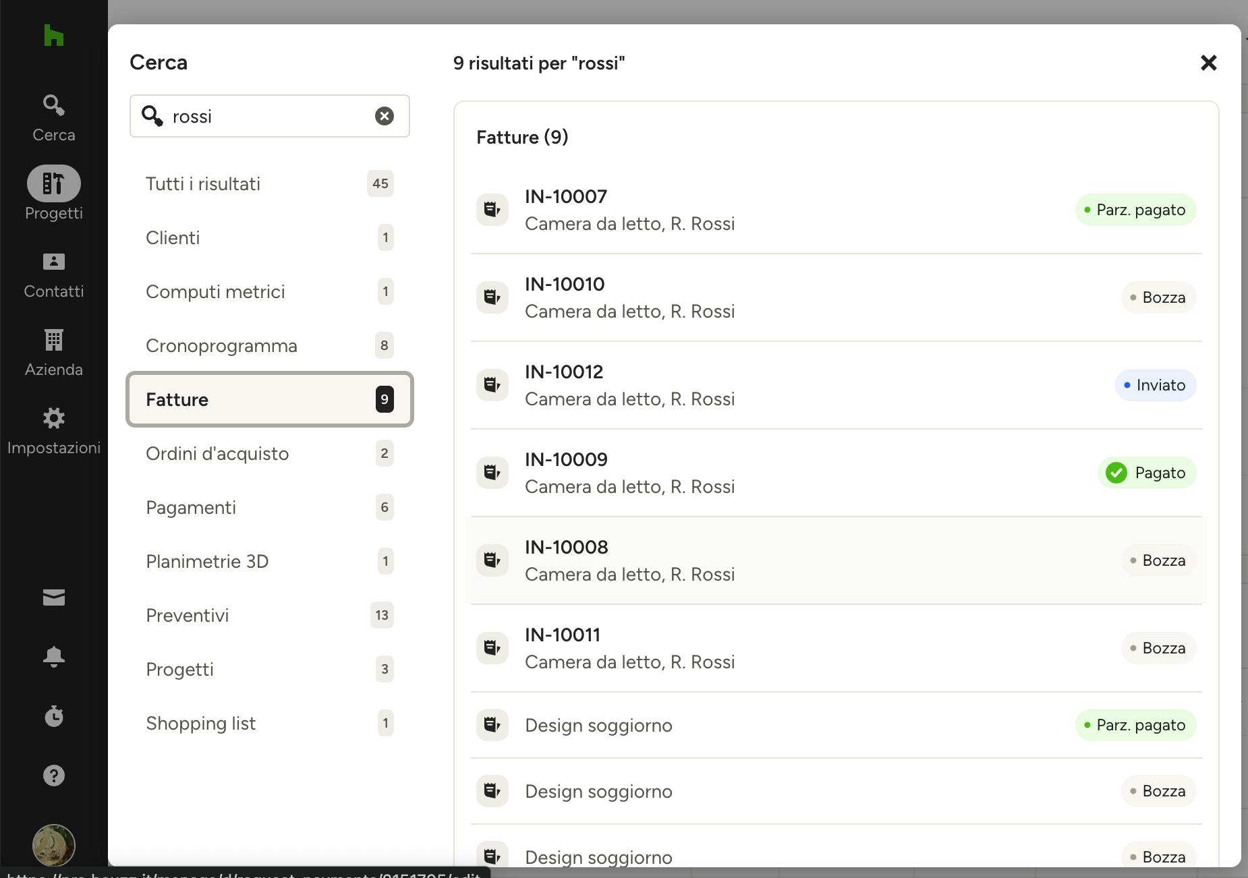This screenshot has height=878, width=1248.
Task: Select the Pagamenti results category
Action: click(x=270, y=507)
